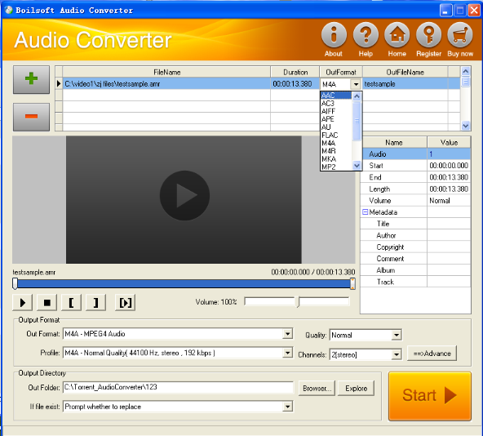
Task: Choose MKA in the format list
Action: pos(336,158)
